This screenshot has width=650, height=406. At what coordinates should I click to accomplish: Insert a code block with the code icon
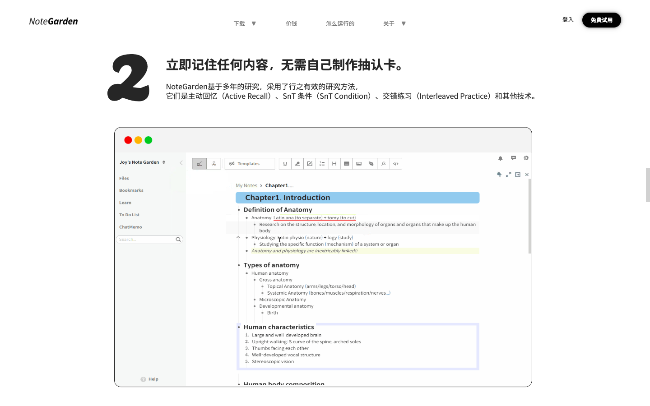[x=396, y=164]
